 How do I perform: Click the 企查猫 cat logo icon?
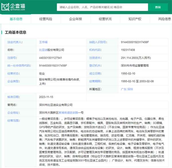click(6, 6)
